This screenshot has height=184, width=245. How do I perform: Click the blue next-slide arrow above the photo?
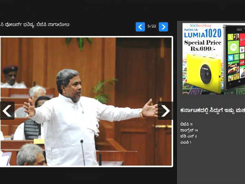[x=163, y=27]
